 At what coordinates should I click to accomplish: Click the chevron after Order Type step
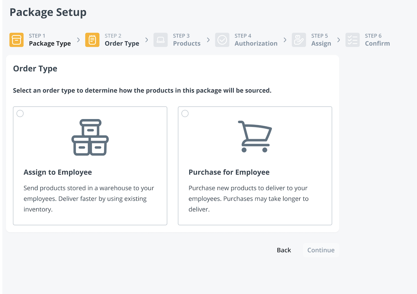[147, 40]
